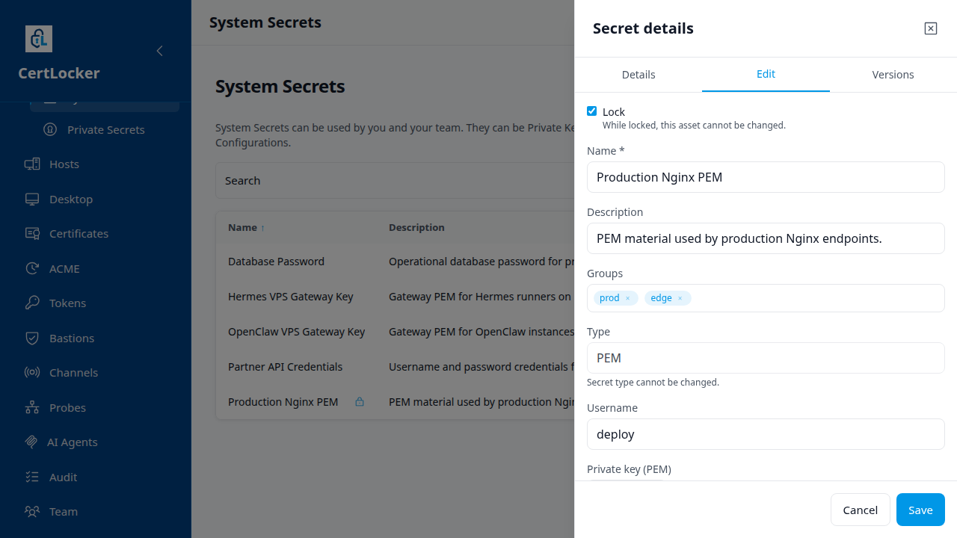Select the Edit tab

tap(766, 75)
